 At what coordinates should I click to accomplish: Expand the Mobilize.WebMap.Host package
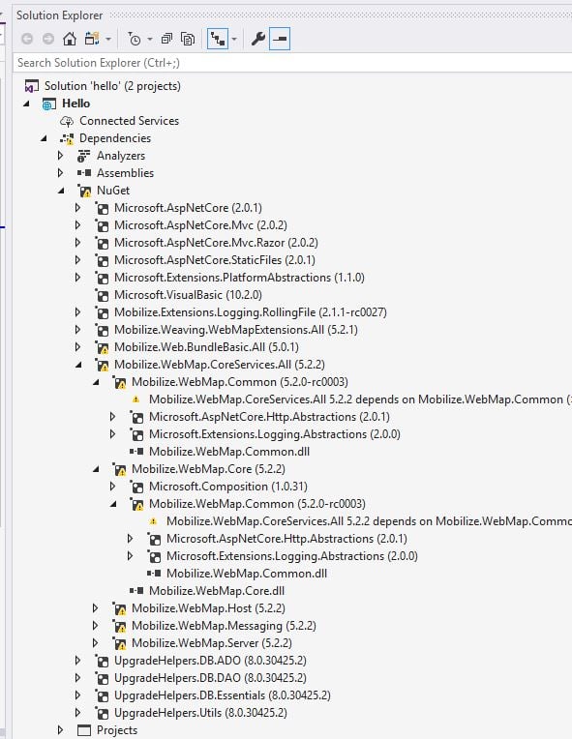(95, 608)
